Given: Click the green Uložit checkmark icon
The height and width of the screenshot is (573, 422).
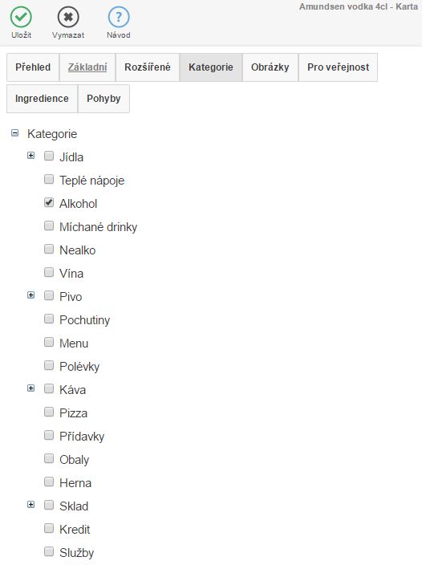Looking at the screenshot, I should [x=21, y=17].
